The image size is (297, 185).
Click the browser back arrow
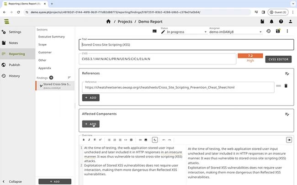(5, 12)
